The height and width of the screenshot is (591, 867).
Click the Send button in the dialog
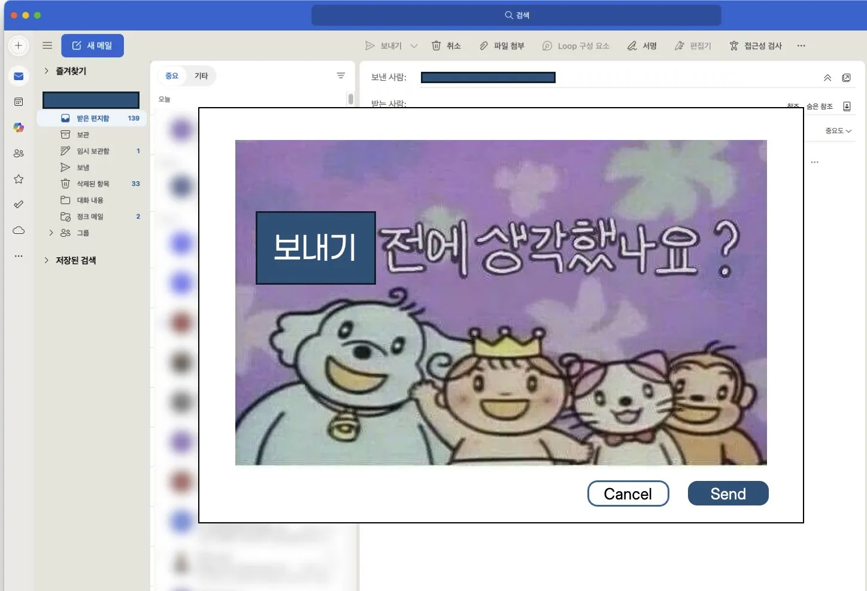pos(728,493)
